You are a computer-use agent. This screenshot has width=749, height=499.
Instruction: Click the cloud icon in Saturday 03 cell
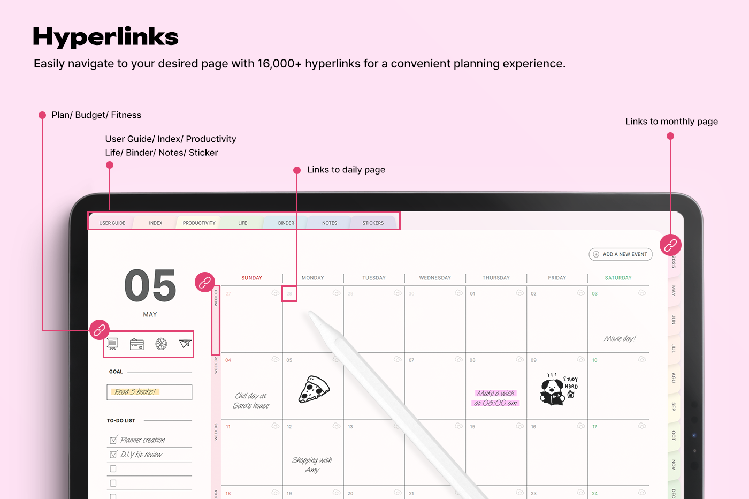pos(642,293)
